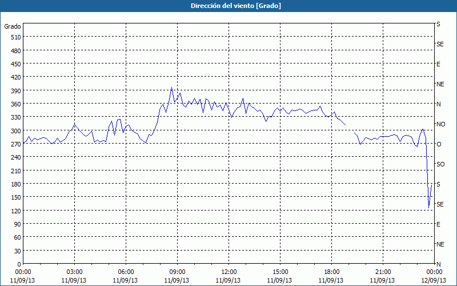This screenshot has width=457, height=286.
Task: Select the 60 degree axis label
Action: [x=18, y=237]
